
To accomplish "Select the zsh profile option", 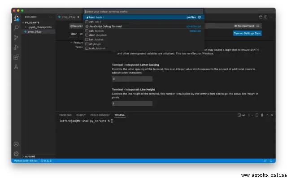I will 143,22.
